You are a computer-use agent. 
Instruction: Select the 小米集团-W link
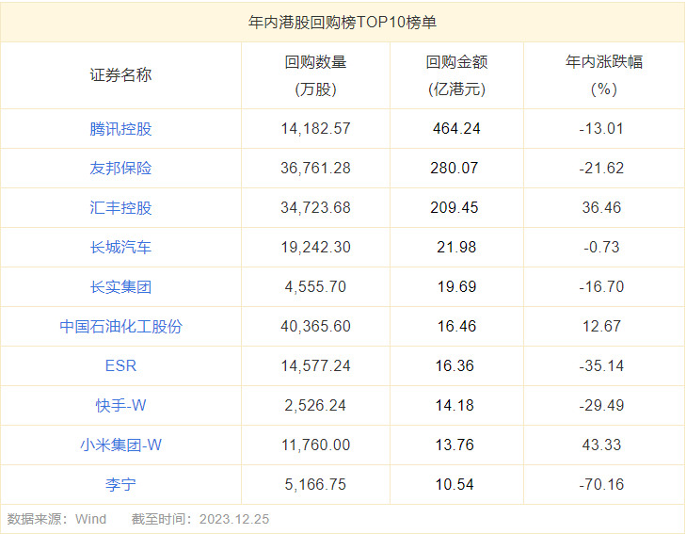tap(120, 445)
